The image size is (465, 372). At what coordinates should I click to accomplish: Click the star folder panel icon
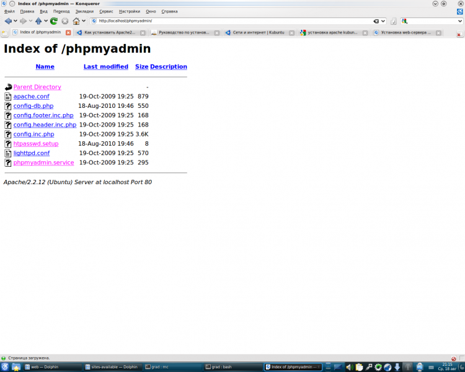pos(15,367)
